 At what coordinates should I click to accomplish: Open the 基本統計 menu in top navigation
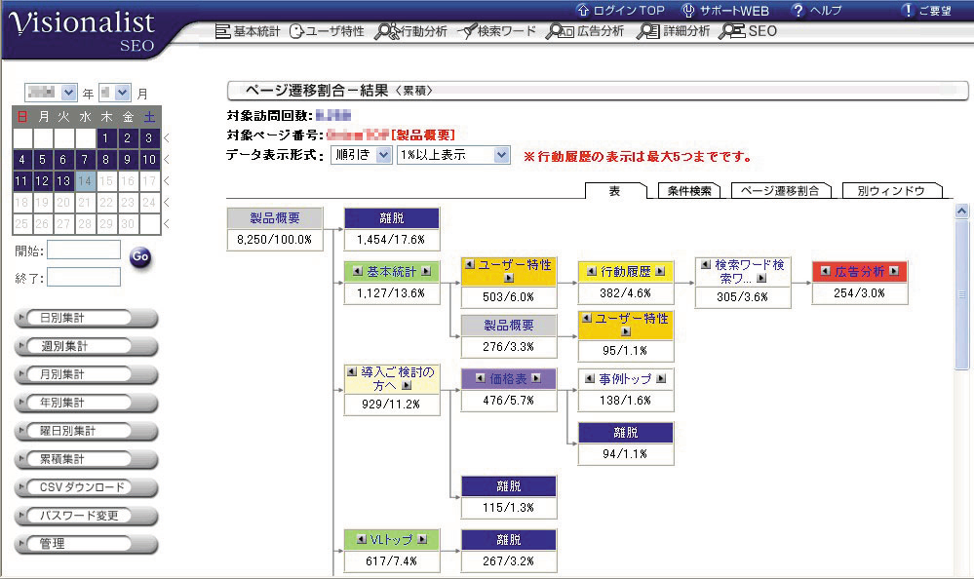pos(248,31)
